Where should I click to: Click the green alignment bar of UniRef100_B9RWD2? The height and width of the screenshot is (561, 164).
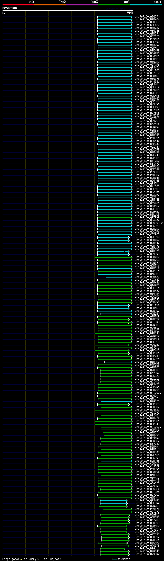[113, 257]
